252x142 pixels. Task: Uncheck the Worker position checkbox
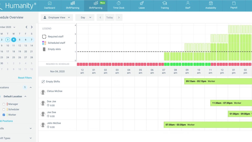tap(4, 115)
